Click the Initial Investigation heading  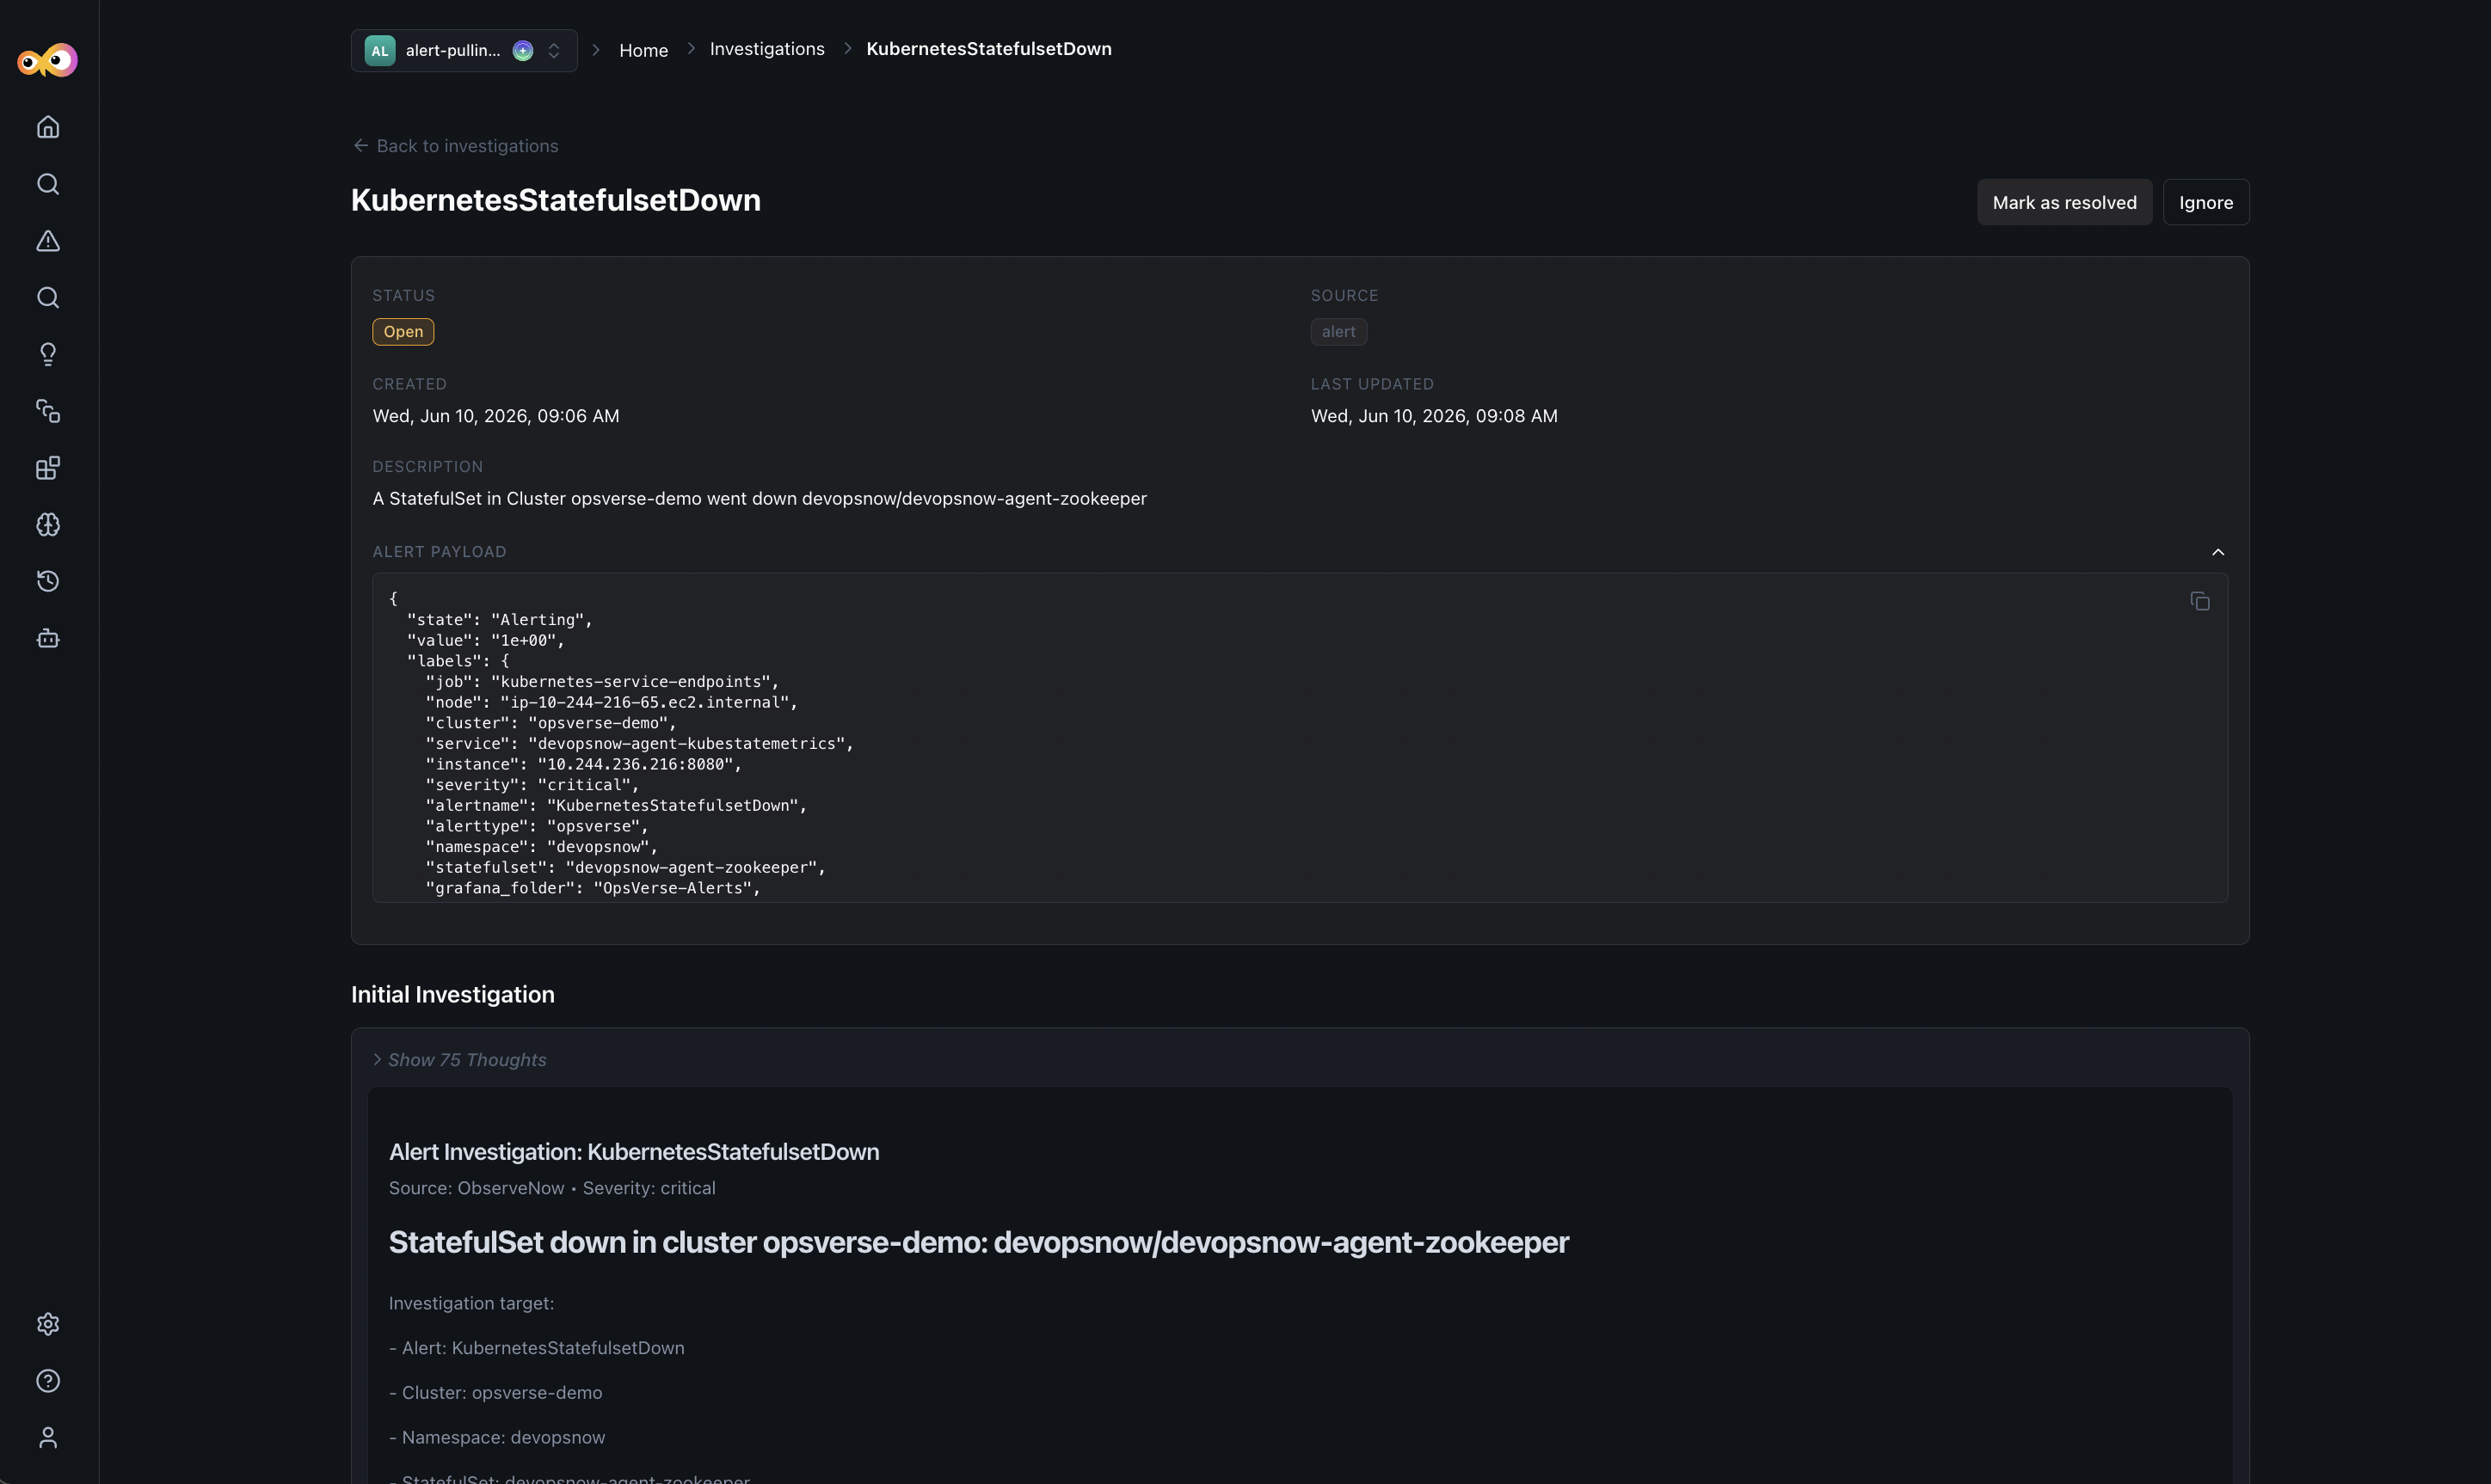tap(452, 995)
